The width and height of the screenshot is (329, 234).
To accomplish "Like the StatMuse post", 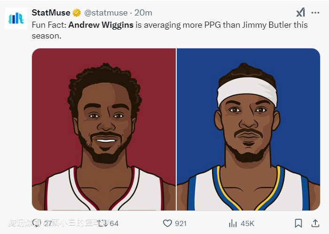I will point(167,223).
